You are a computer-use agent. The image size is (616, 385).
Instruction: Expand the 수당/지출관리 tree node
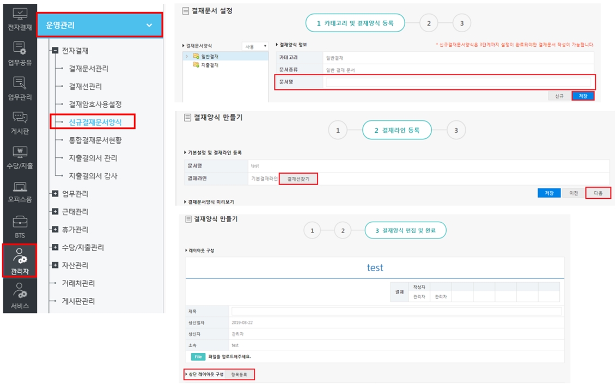click(x=55, y=247)
